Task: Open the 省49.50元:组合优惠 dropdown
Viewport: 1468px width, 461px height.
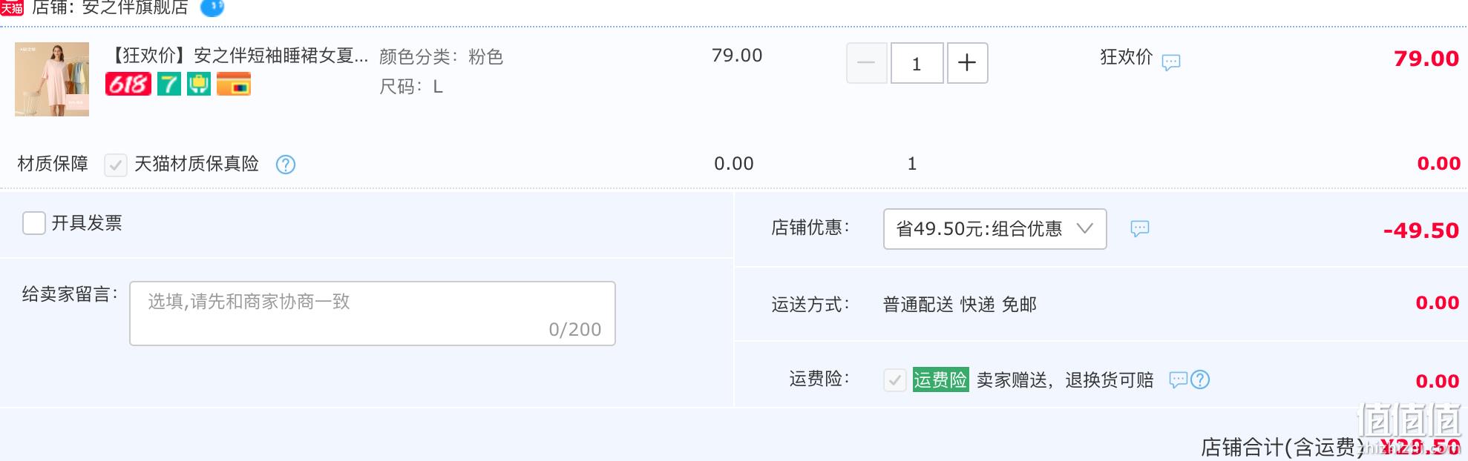Action: coord(994,229)
